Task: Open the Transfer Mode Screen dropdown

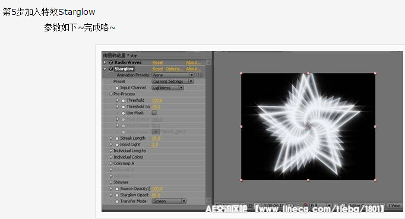Action: tap(169, 201)
